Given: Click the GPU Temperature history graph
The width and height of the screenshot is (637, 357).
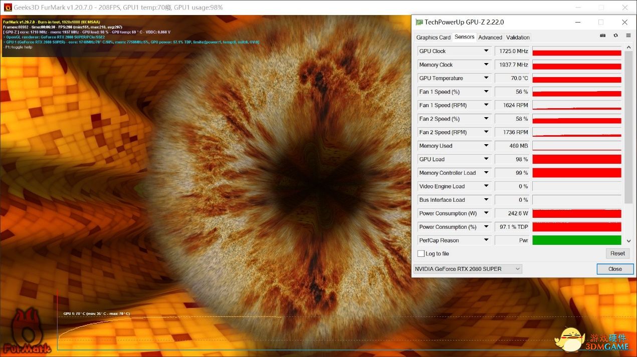Looking at the screenshot, I should pos(577,78).
